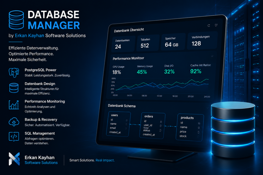Click the 'Effiziente Datenverwaltung.' tagline text
Screen dimensions: 263x175
34,48
